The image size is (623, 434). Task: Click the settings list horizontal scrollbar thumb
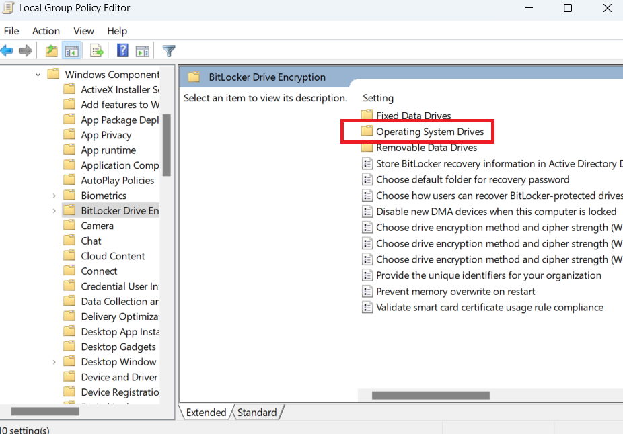[x=431, y=395]
